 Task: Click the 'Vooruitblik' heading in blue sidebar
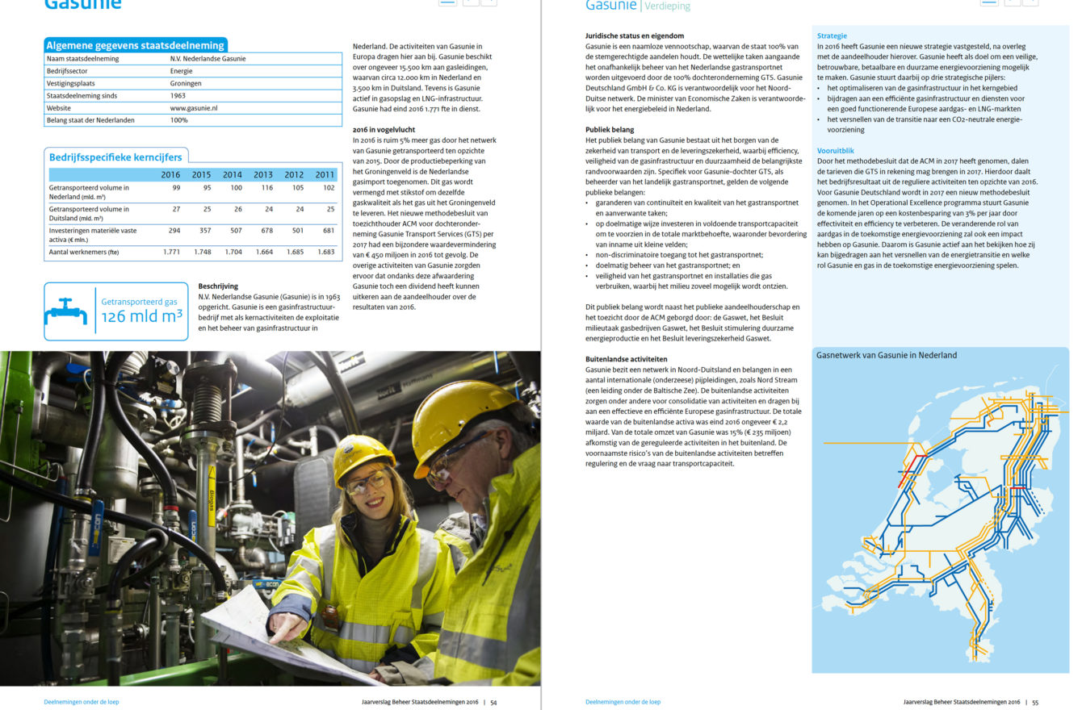835,150
